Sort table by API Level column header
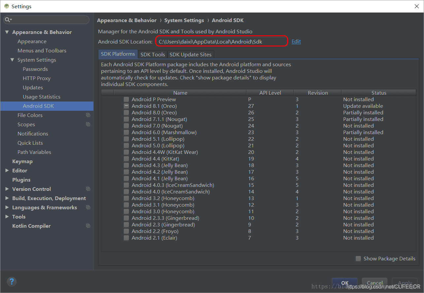Viewport: 424px width, 293px height. (x=270, y=93)
